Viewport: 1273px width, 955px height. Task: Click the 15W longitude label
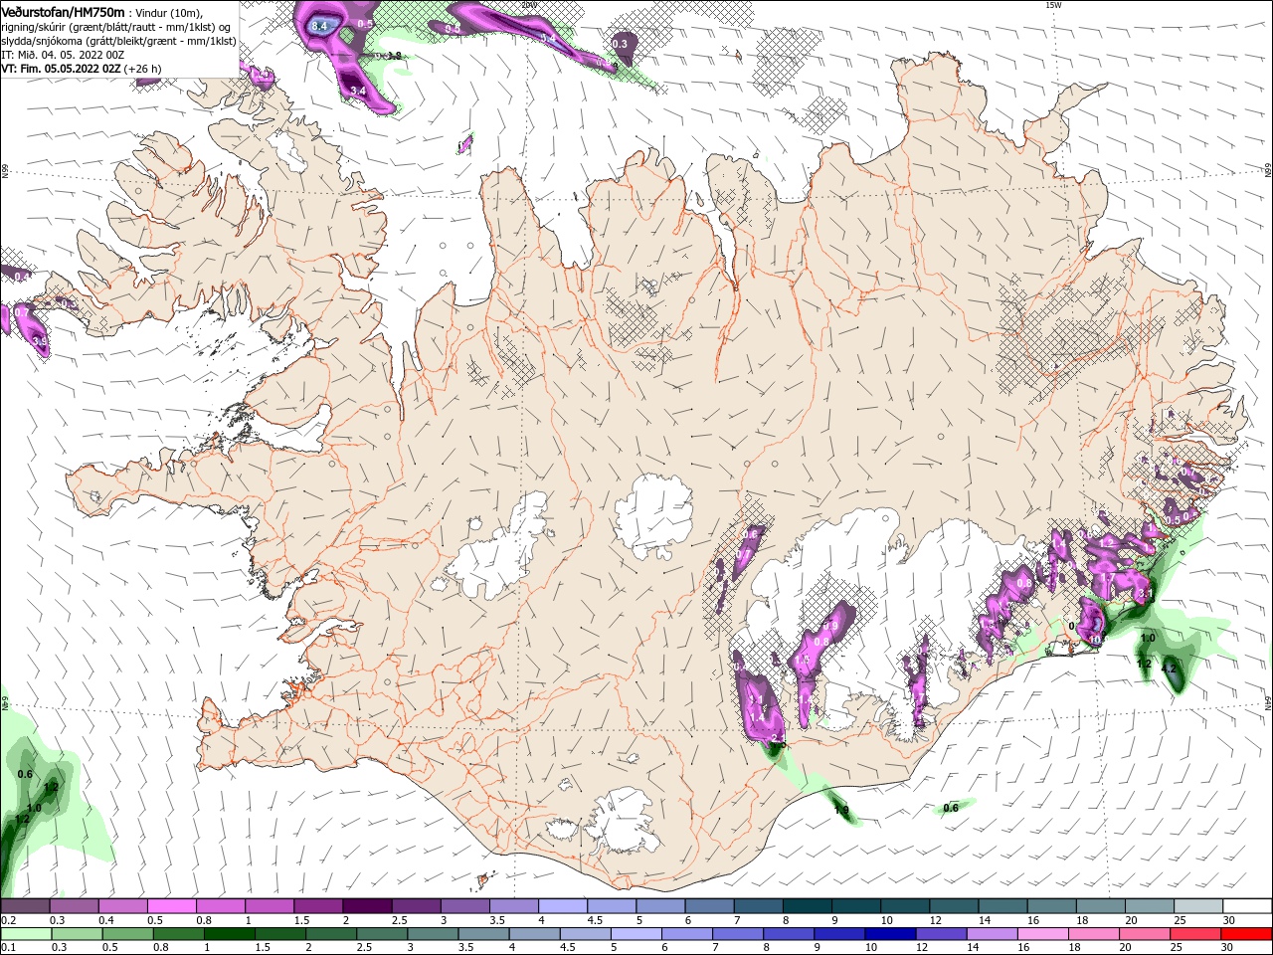coord(1053,5)
